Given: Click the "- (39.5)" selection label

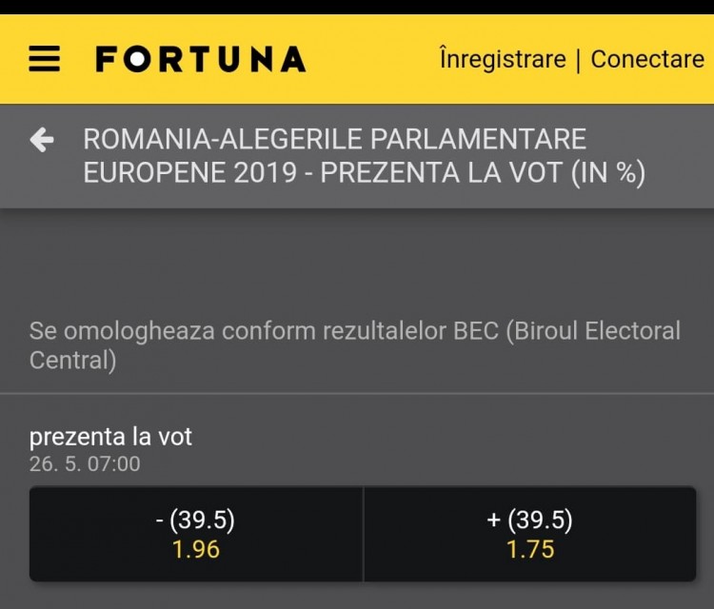Looking at the screenshot, I should pos(196,520).
